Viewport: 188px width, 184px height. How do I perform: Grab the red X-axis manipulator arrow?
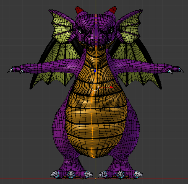point(112,87)
